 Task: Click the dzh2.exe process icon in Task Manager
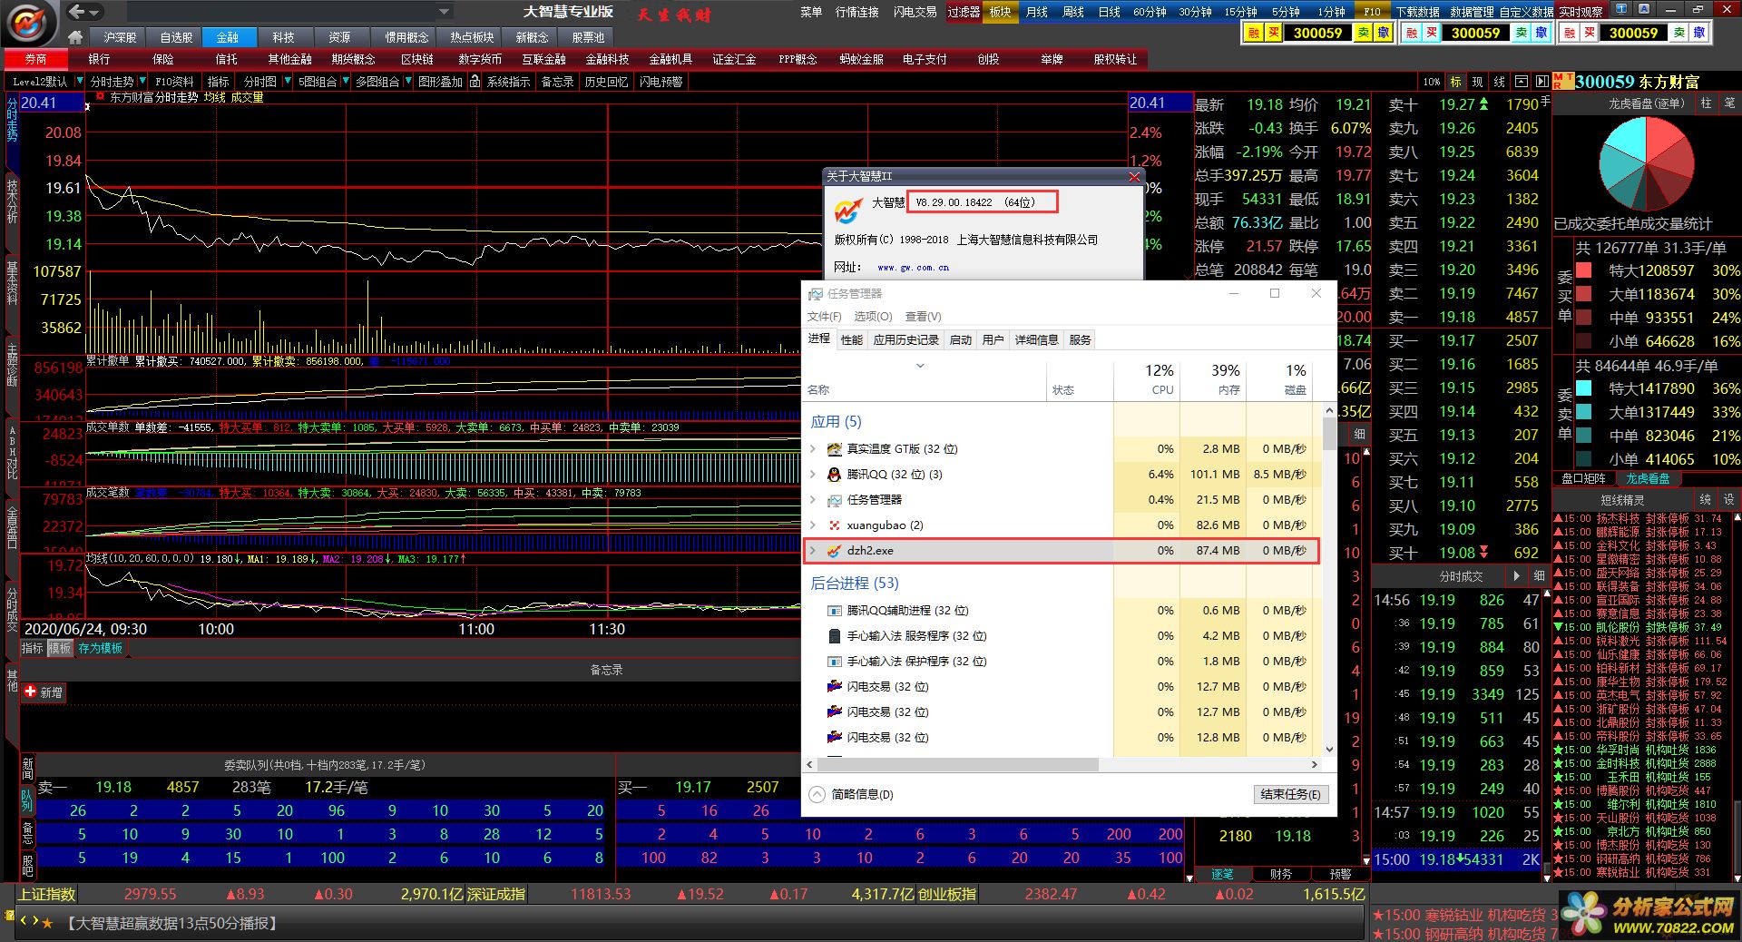[x=834, y=551]
